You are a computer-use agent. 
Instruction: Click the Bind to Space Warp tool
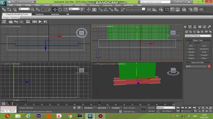15,10
